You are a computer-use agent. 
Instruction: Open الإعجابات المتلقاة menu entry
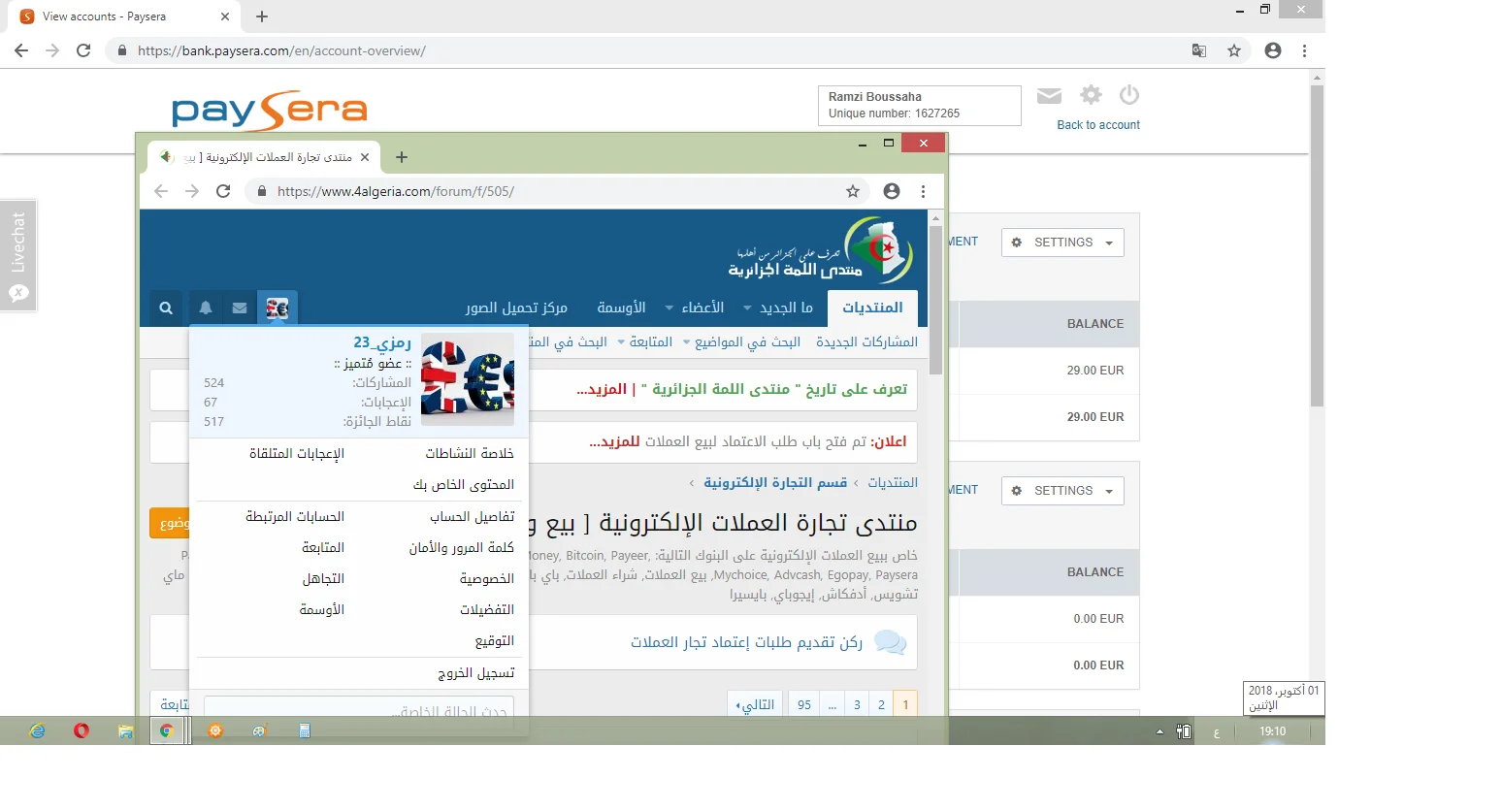[297, 453]
